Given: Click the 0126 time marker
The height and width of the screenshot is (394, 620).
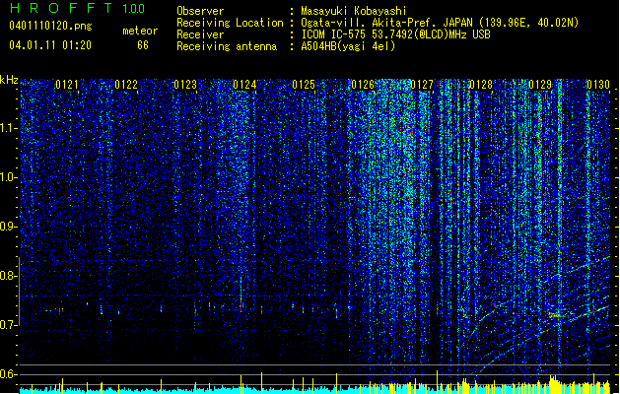Looking at the screenshot, I should click(x=363, y=85).
